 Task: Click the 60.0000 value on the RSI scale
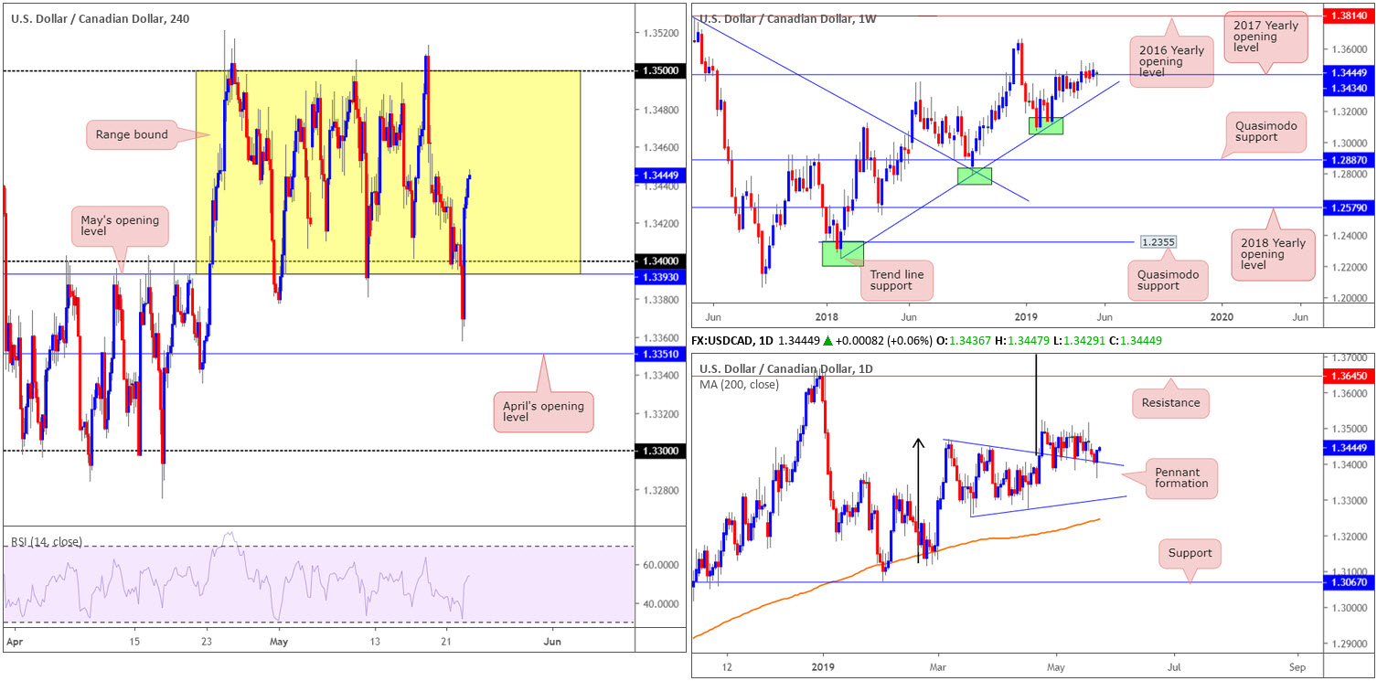663,565
